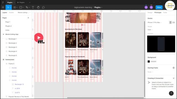
Task: Select the Rectangle 13 layer
Action: 19,84
